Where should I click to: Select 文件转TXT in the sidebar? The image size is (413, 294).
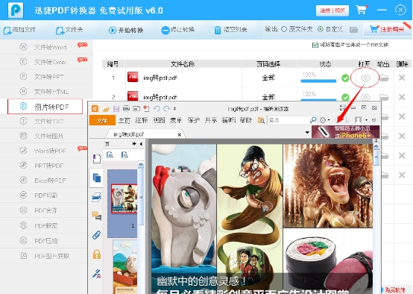[x=44, y=122]
